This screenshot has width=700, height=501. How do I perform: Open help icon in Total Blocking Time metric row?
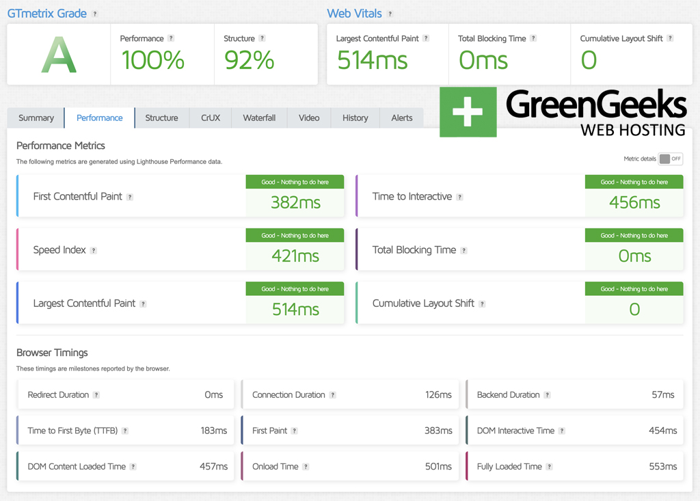point(464,250)
